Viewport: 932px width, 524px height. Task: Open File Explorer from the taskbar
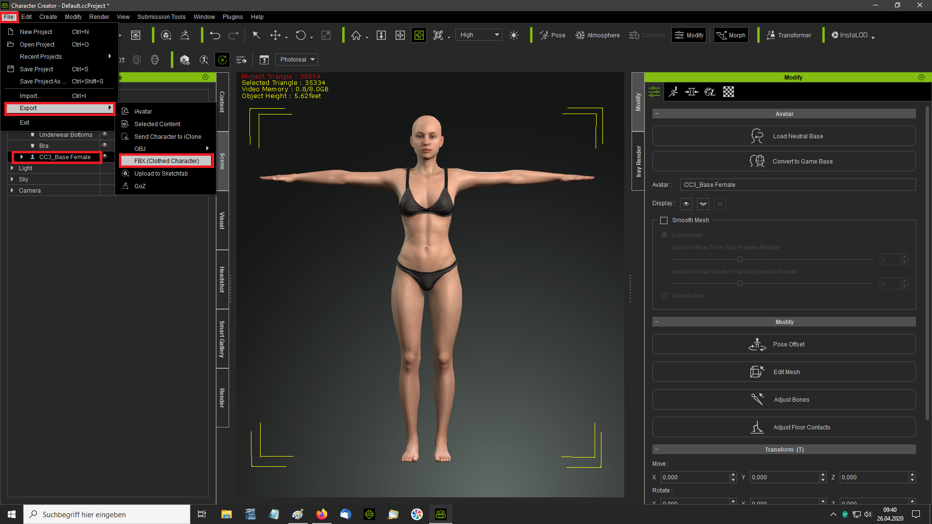[x=226, y=514]
